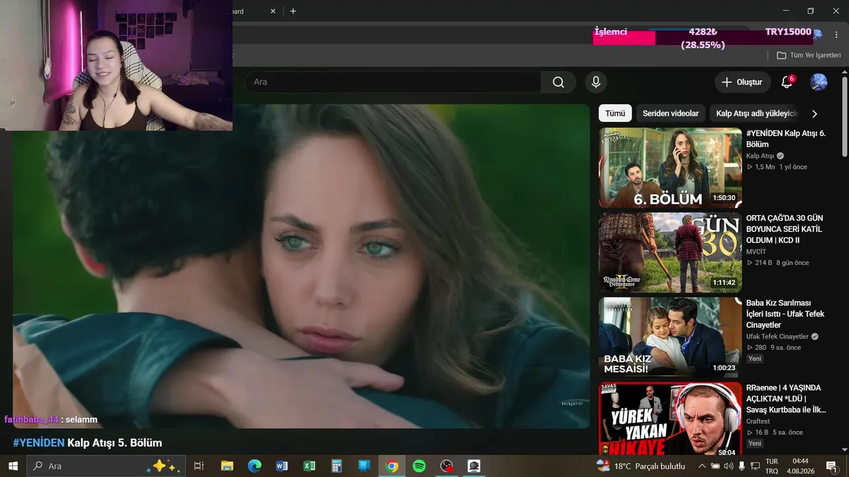Open the KCD II 30 GÜN thumbnail
This screenshot has width=849, height=477.
(670, 252)
